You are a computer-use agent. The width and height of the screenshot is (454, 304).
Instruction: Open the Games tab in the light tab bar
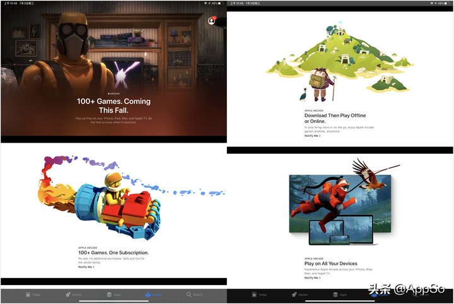click(74, 295)
